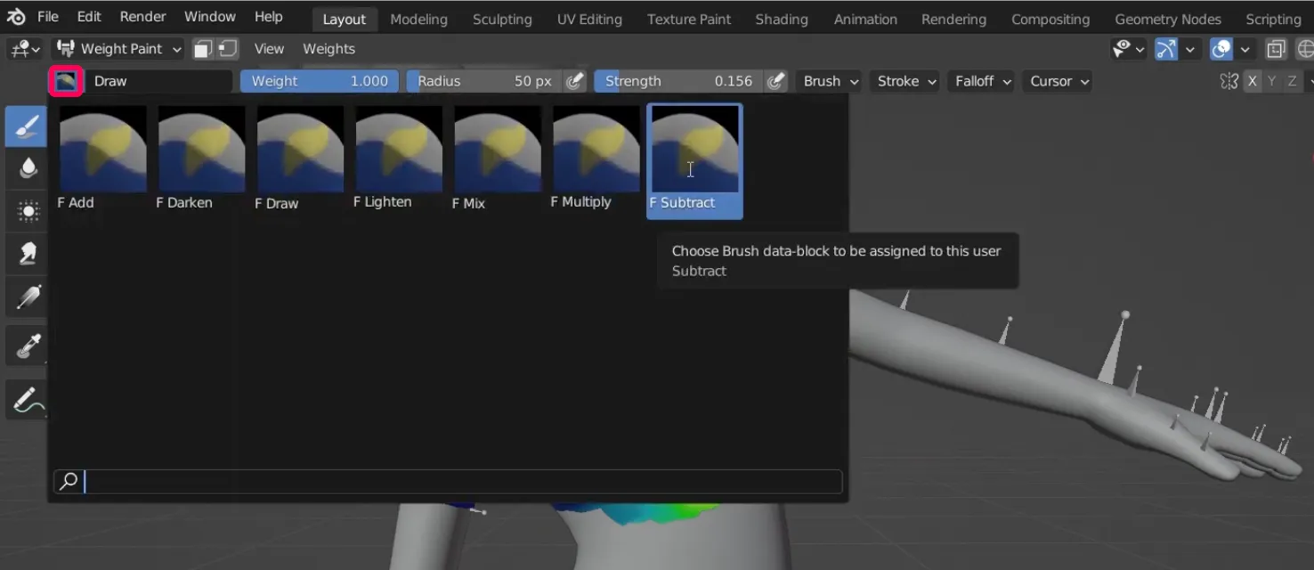Open object type visibility dropdown
The height and width of the screenshot is (570, 1314).
tap(1128, 49)
